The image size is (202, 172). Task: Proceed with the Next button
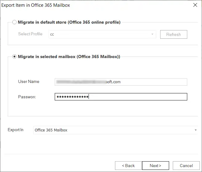pos(156,166)
